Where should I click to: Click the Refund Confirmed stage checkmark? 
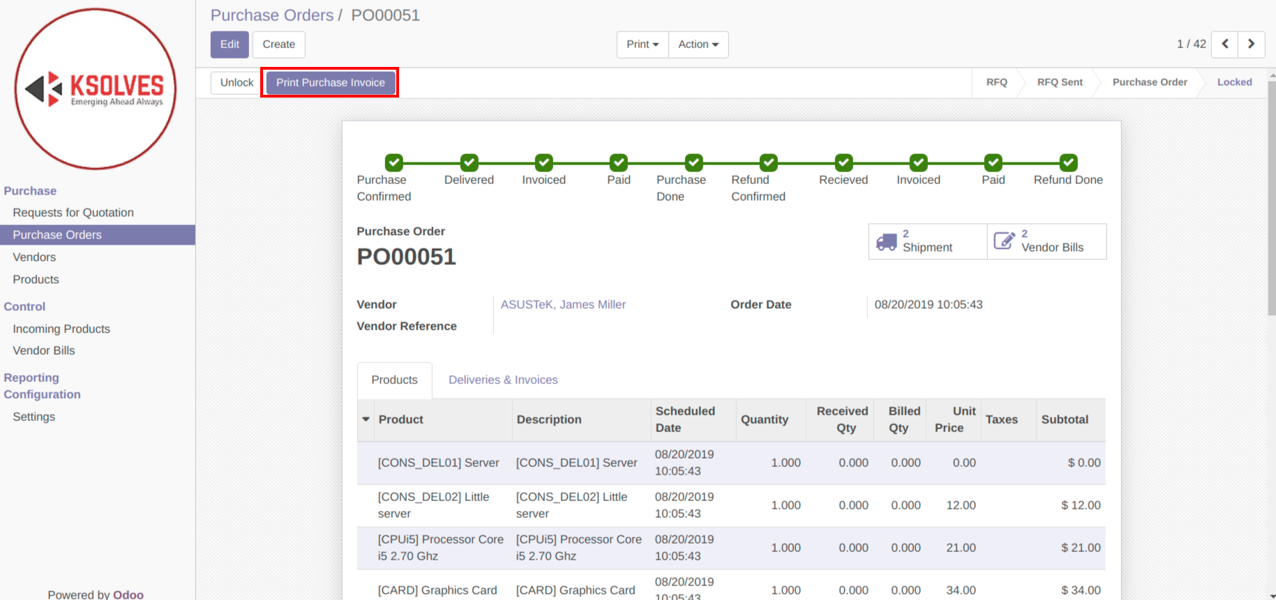768,162
